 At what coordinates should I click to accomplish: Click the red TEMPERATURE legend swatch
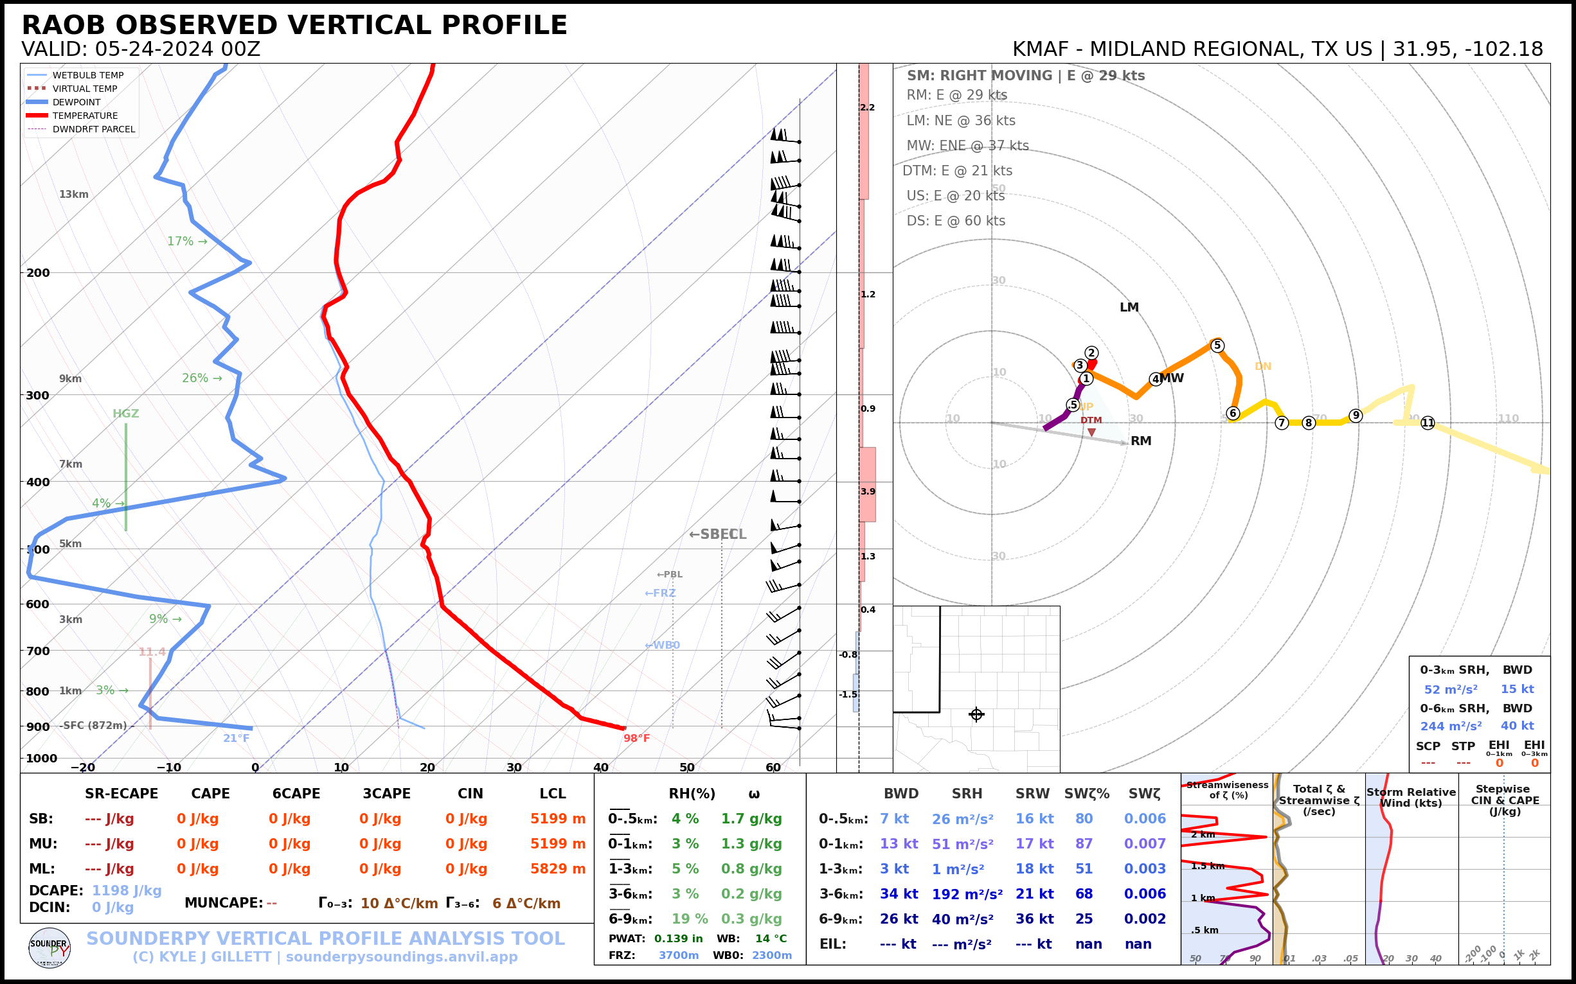point(37,116)
